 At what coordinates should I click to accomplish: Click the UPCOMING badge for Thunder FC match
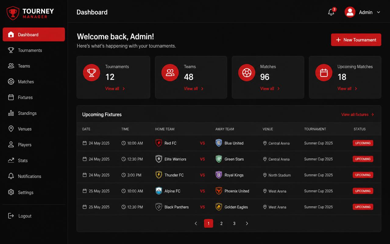363,175
